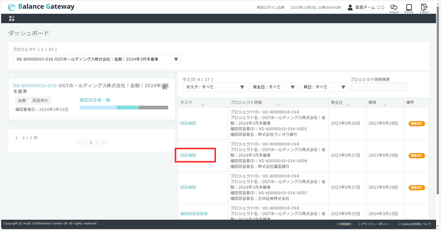Click the project progress bar
This screenshot has height=230, width=441.
coord(124,108)
